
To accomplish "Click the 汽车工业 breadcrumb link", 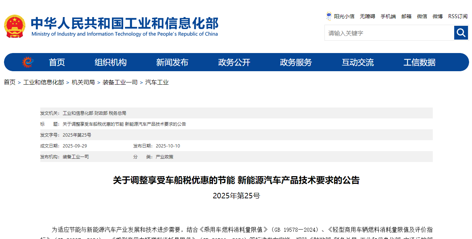I will [157, 82].
